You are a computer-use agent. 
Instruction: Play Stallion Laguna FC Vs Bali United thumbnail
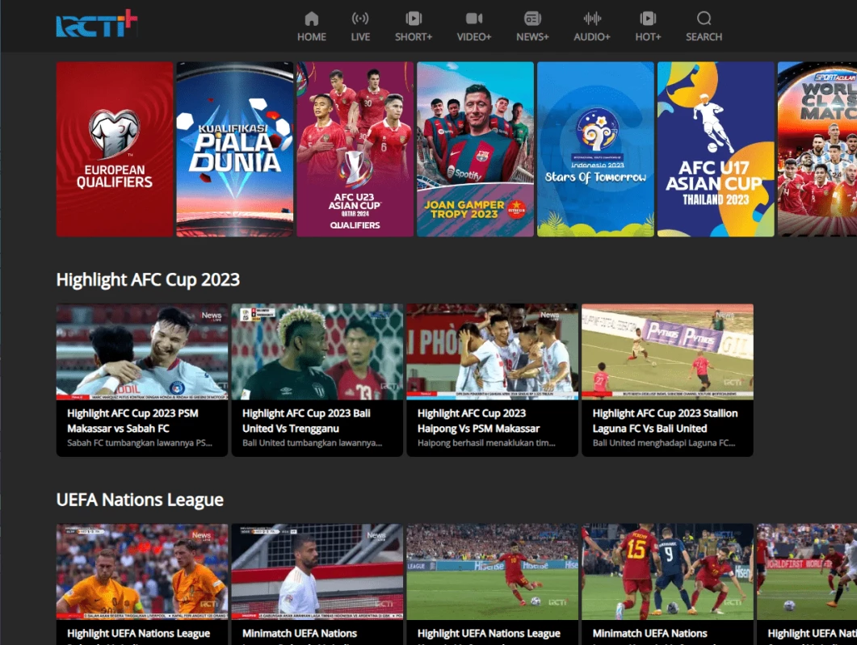click(x=667, y=352)
